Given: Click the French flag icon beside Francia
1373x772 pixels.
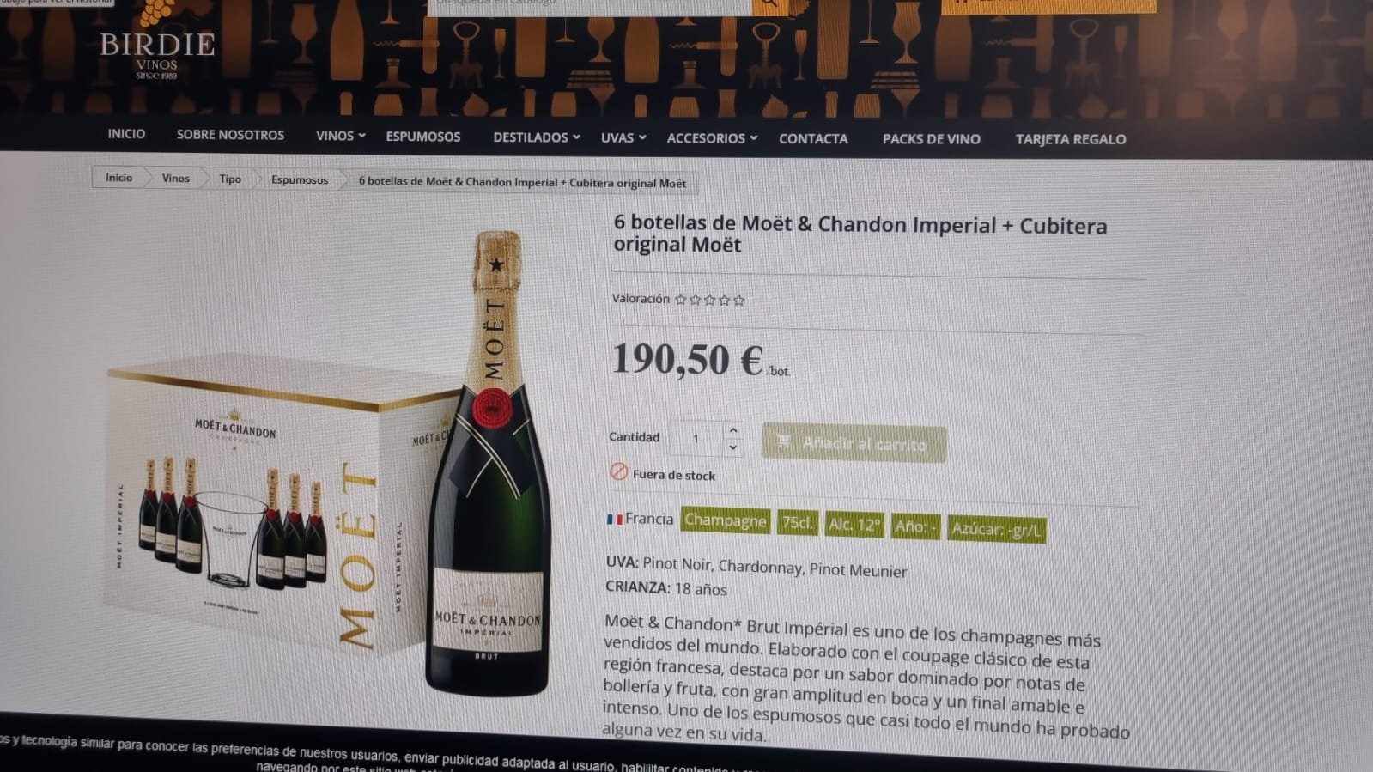Looking at the screenshot, I should (x=614, y=519).
